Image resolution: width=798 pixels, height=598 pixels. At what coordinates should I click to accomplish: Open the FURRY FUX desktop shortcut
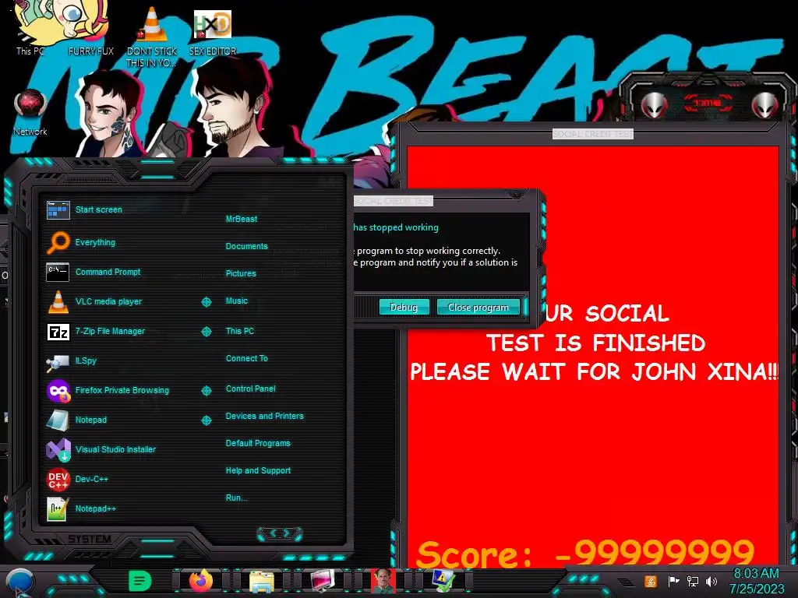[x=90, y=28]
